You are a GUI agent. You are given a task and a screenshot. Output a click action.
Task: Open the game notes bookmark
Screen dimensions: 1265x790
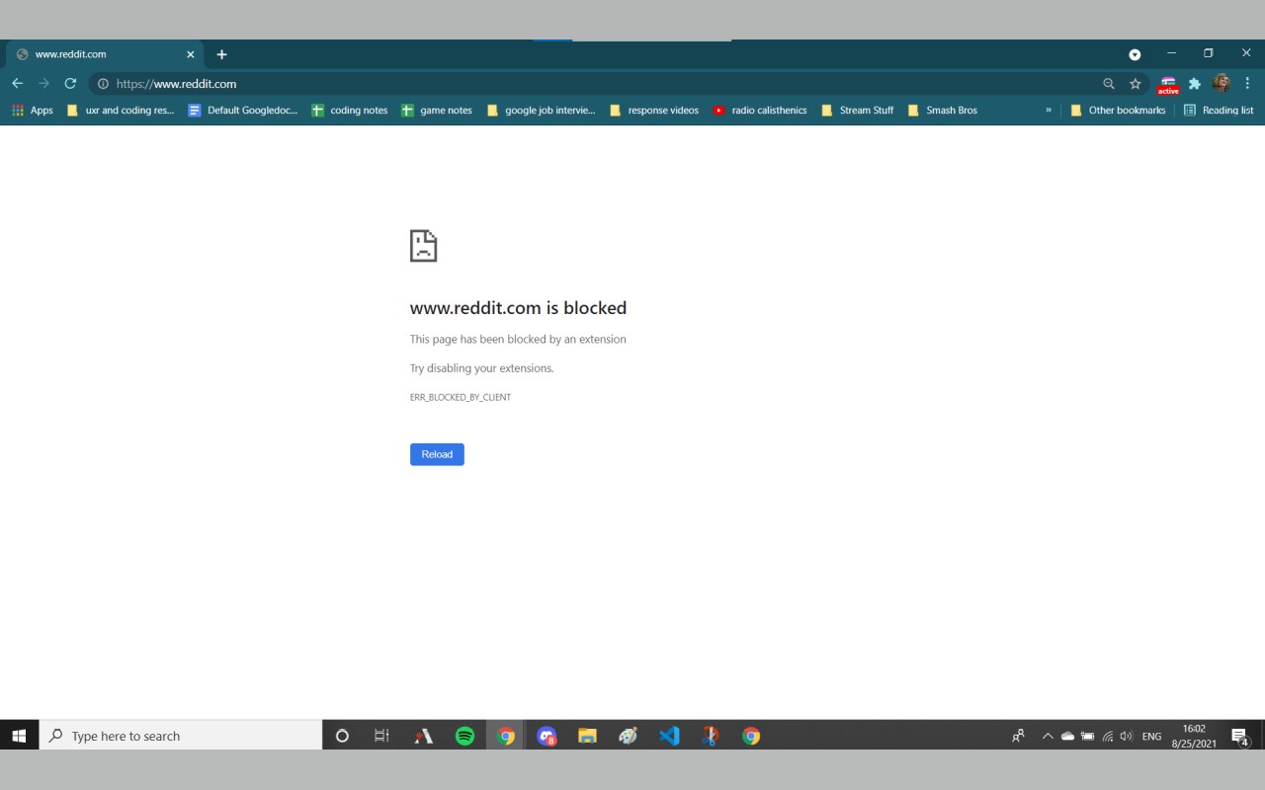[437, 111]
